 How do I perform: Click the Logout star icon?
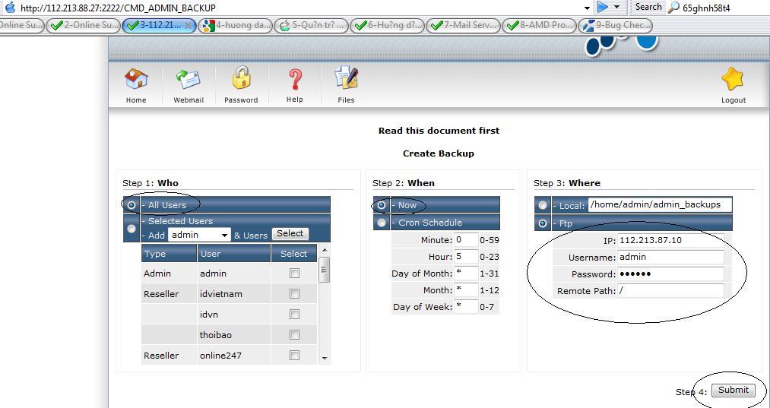tap(733, 80)
